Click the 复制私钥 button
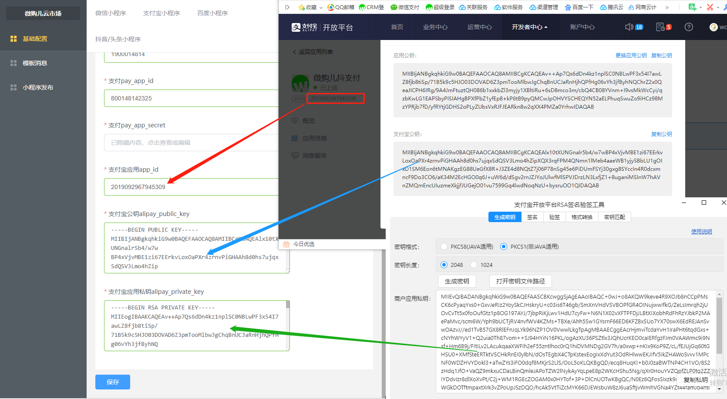 coord(696,379)
